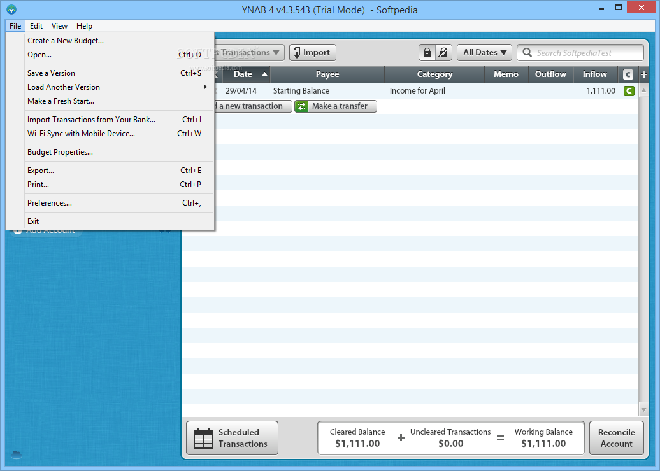Sort by Date column header
This screenshot has height=471, width=660.
246,74
